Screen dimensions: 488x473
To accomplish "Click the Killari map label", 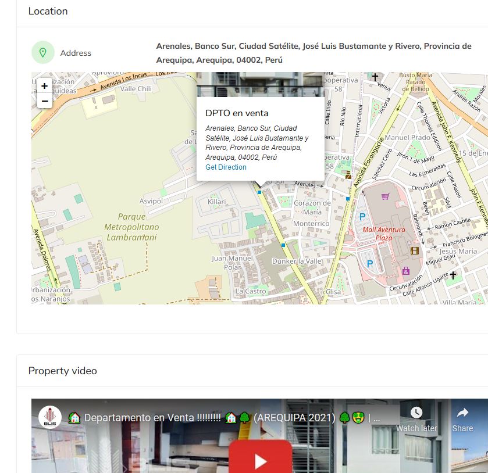I will [x=216, y=202].
